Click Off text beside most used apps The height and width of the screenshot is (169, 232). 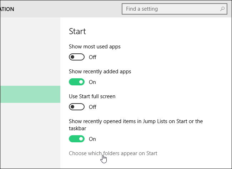[x=92, y=57]
